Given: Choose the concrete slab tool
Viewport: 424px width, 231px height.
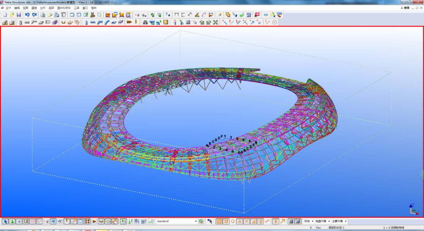Looking at the screenshot, I should tap(41, 22).
